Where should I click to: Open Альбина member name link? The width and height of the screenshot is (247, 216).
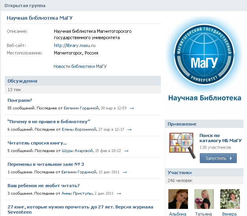[178, 214]
